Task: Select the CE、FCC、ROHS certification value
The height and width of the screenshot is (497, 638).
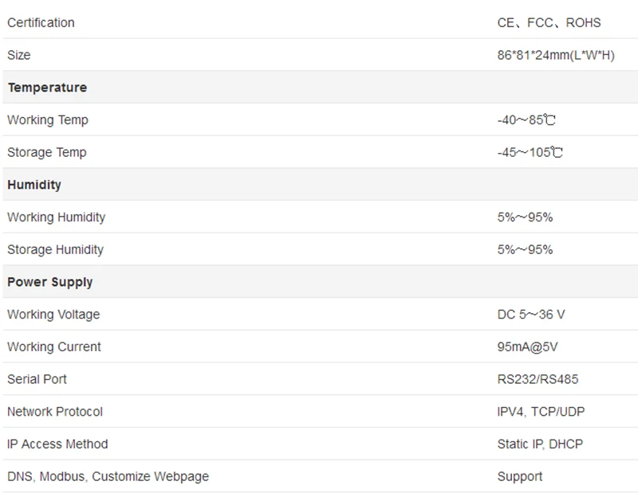Action: coord(549,23)
